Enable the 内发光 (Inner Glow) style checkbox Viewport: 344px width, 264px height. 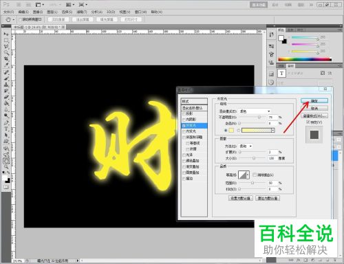[184, 131]
